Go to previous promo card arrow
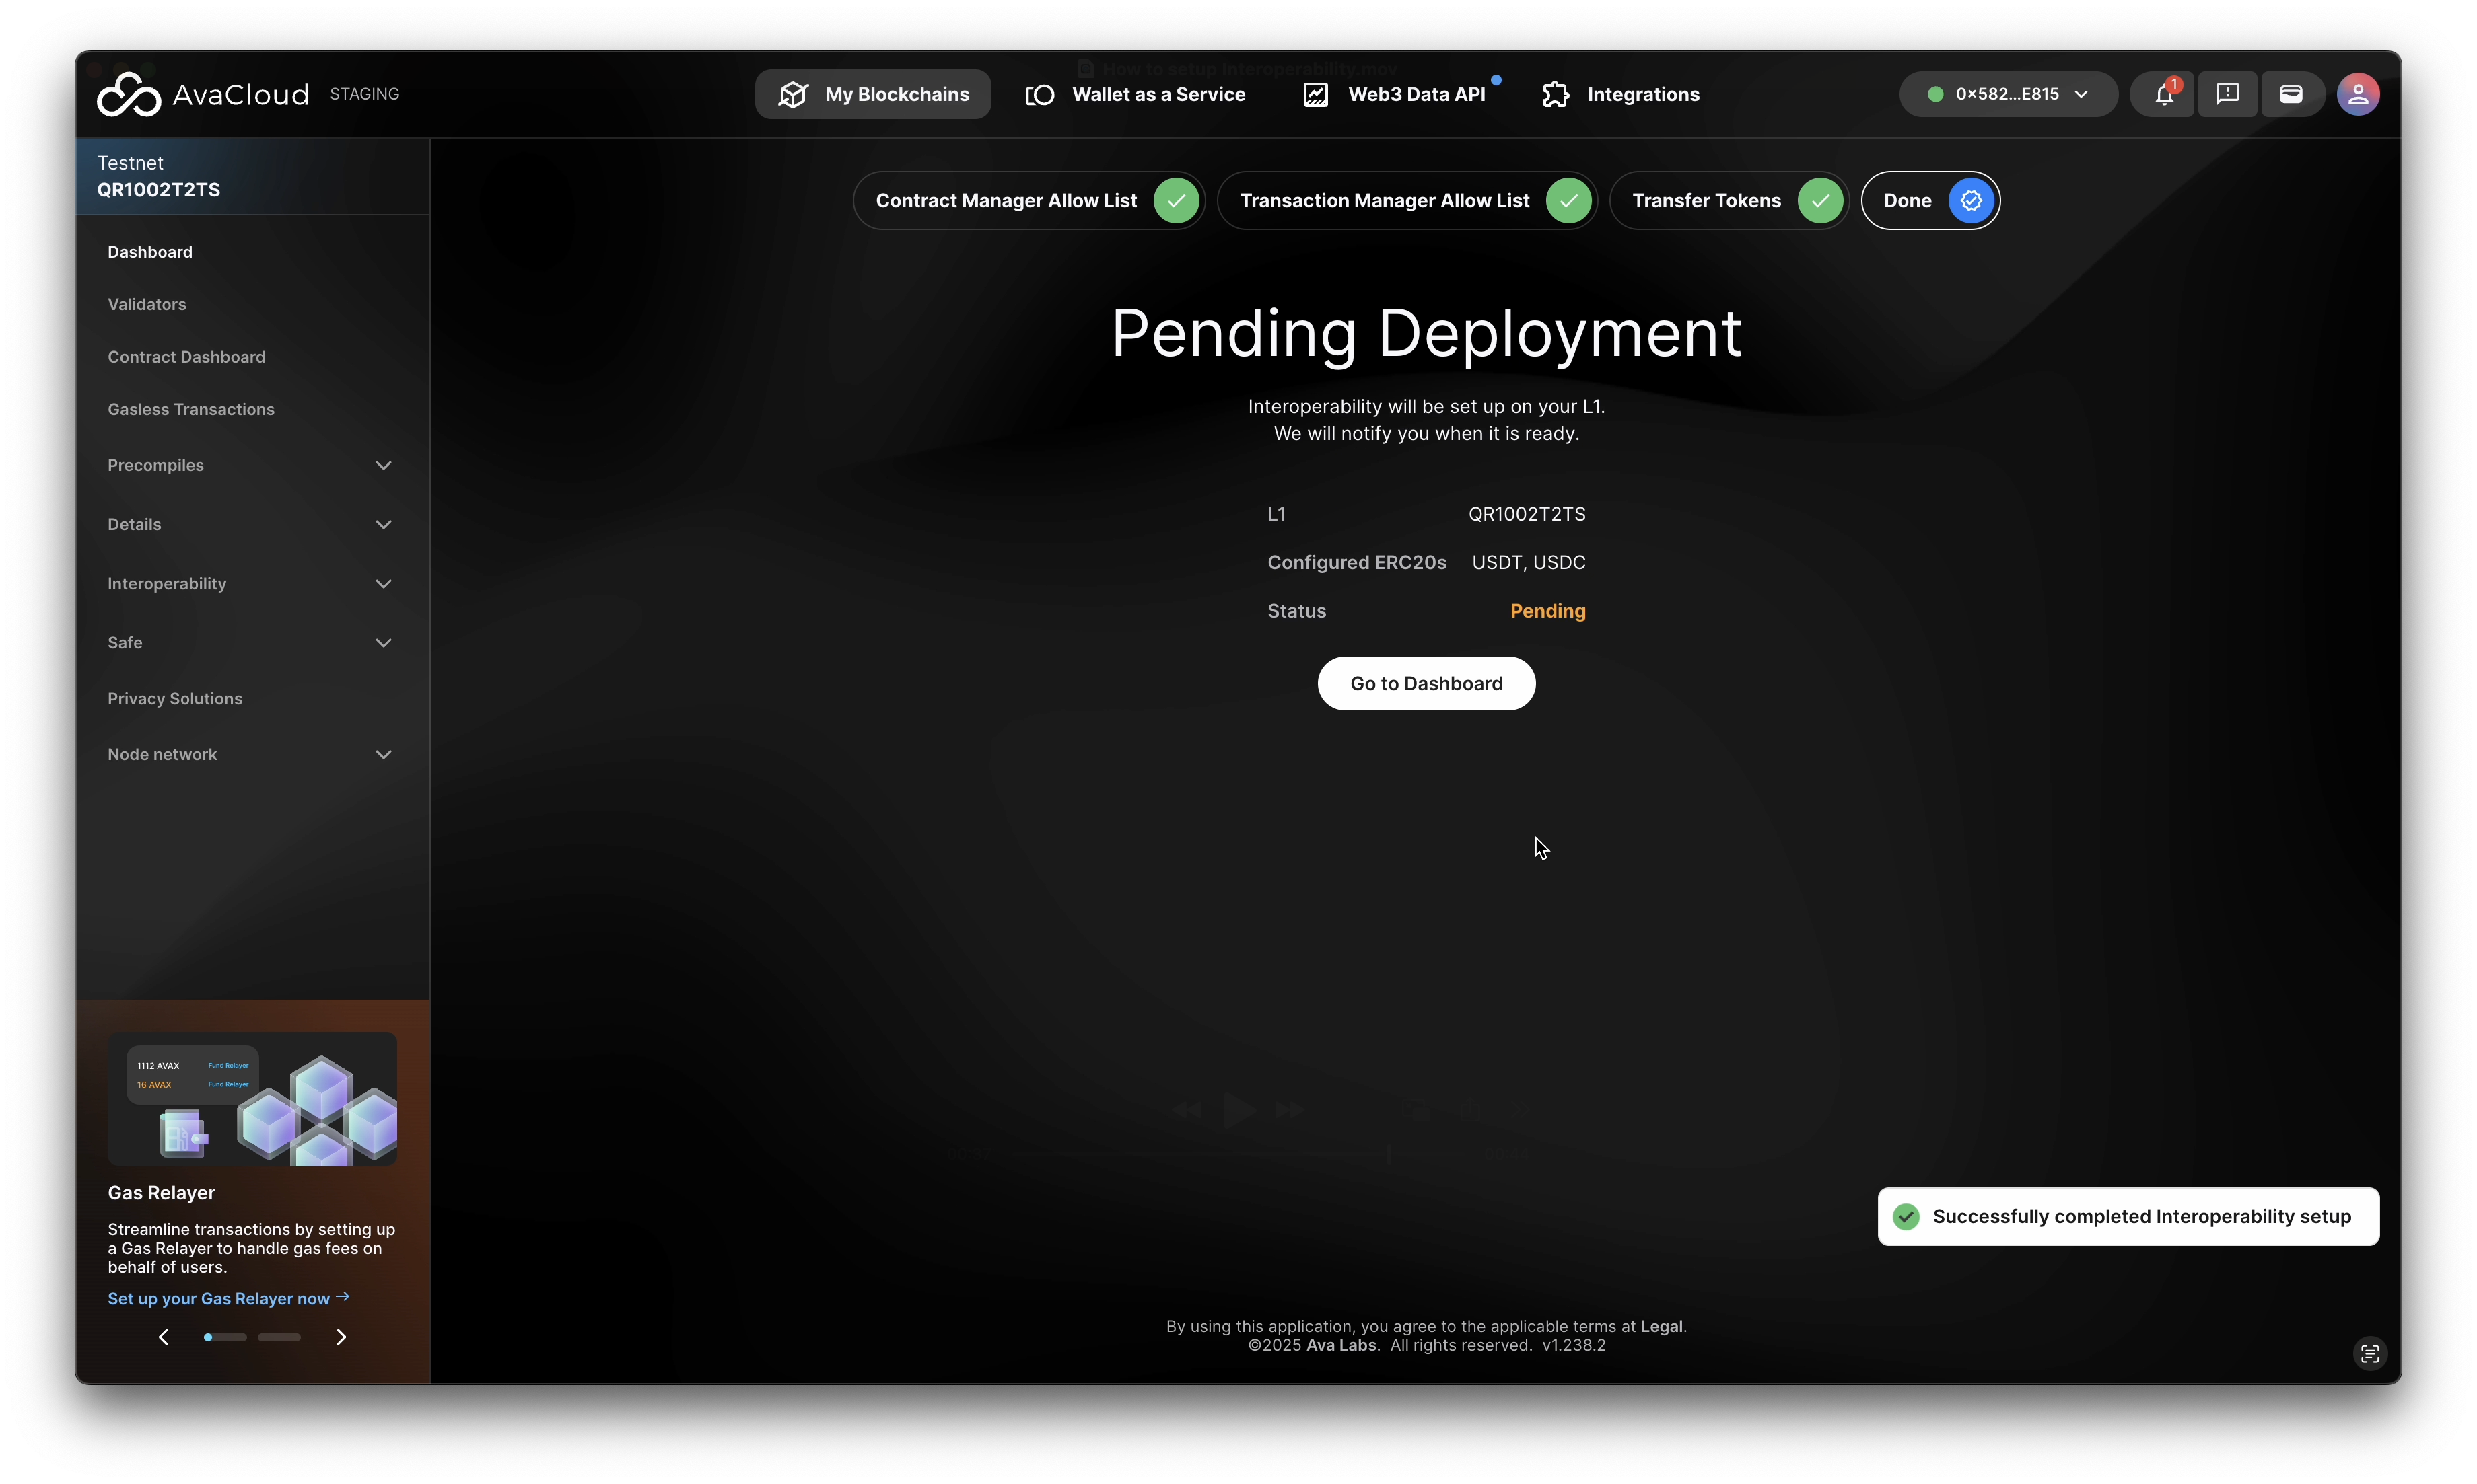This screenshot has width=2477, height=1484. (x=164, y=1337)
